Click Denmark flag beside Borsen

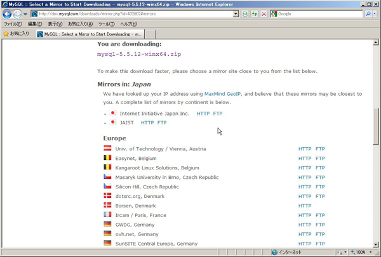107,205
